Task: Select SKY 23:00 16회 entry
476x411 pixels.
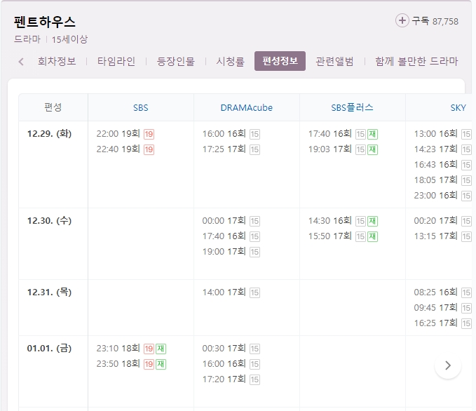Action: click(435, 195)
